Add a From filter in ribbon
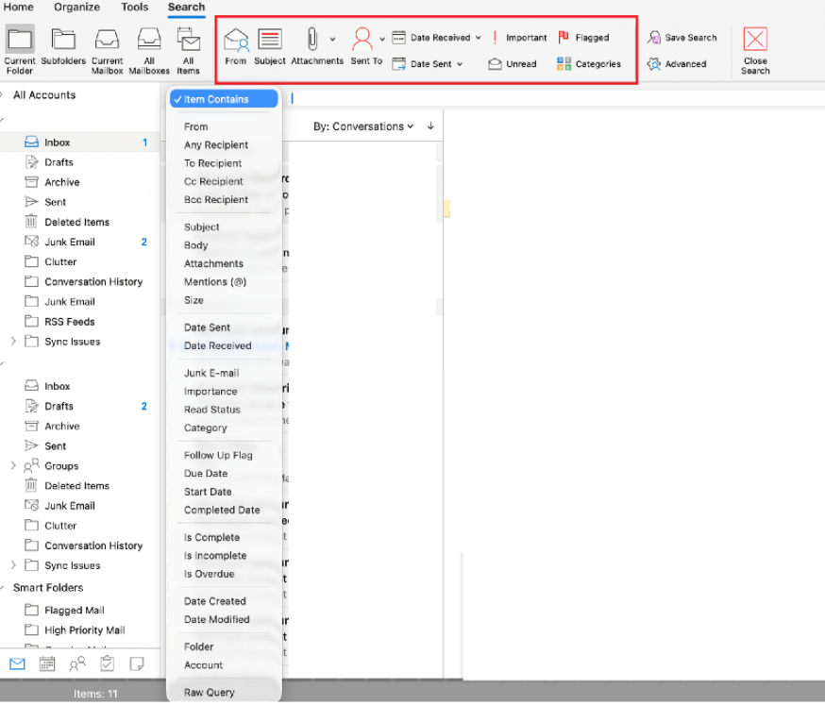The height and width of the screenshot is (705, 825). (x=236, y=47)
